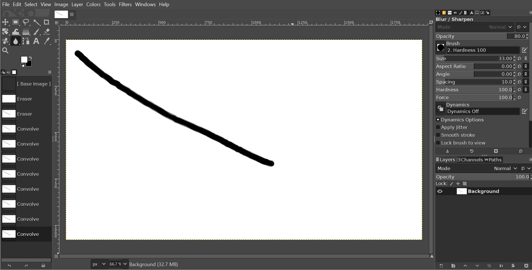Reset colors to default black and white
The height and width of the screenshot is (270, 532).
tap(23, 65)
